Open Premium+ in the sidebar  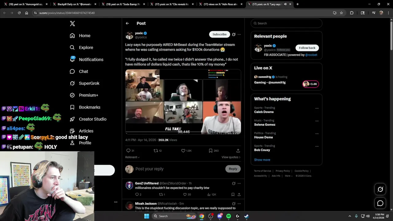coord(84,95)
